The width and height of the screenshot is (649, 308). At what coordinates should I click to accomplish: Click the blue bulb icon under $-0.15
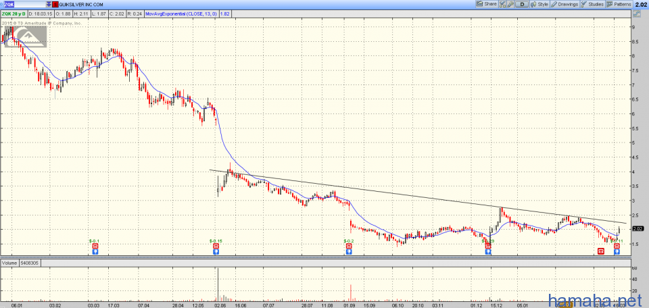[x=216, y=251]
